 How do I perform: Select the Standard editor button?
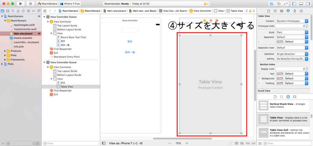[271, 4]
